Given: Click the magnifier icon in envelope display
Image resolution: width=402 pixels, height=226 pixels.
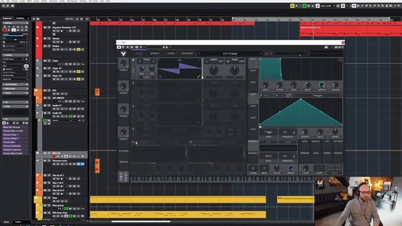Looking at the screenshot, I should coord(340,60).
